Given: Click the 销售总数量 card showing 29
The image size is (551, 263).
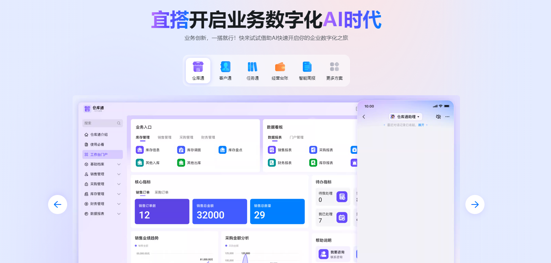Looking at the screenshot, I should tap(278, 212).
